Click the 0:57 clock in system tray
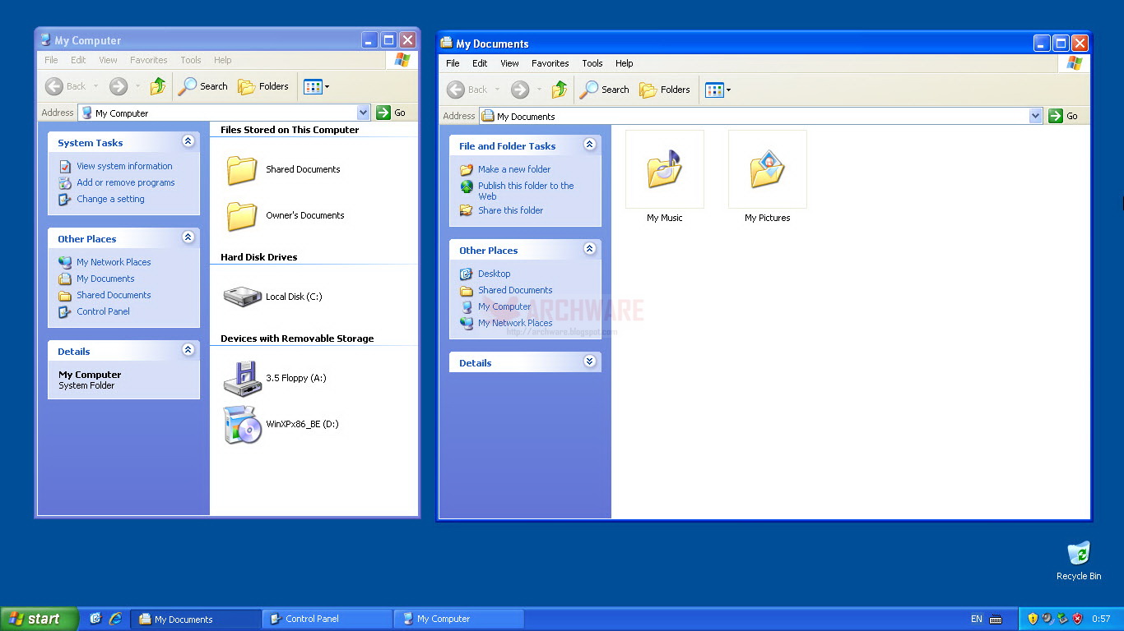Viewport: 1124px width, 631px height. click(1101, 619)
